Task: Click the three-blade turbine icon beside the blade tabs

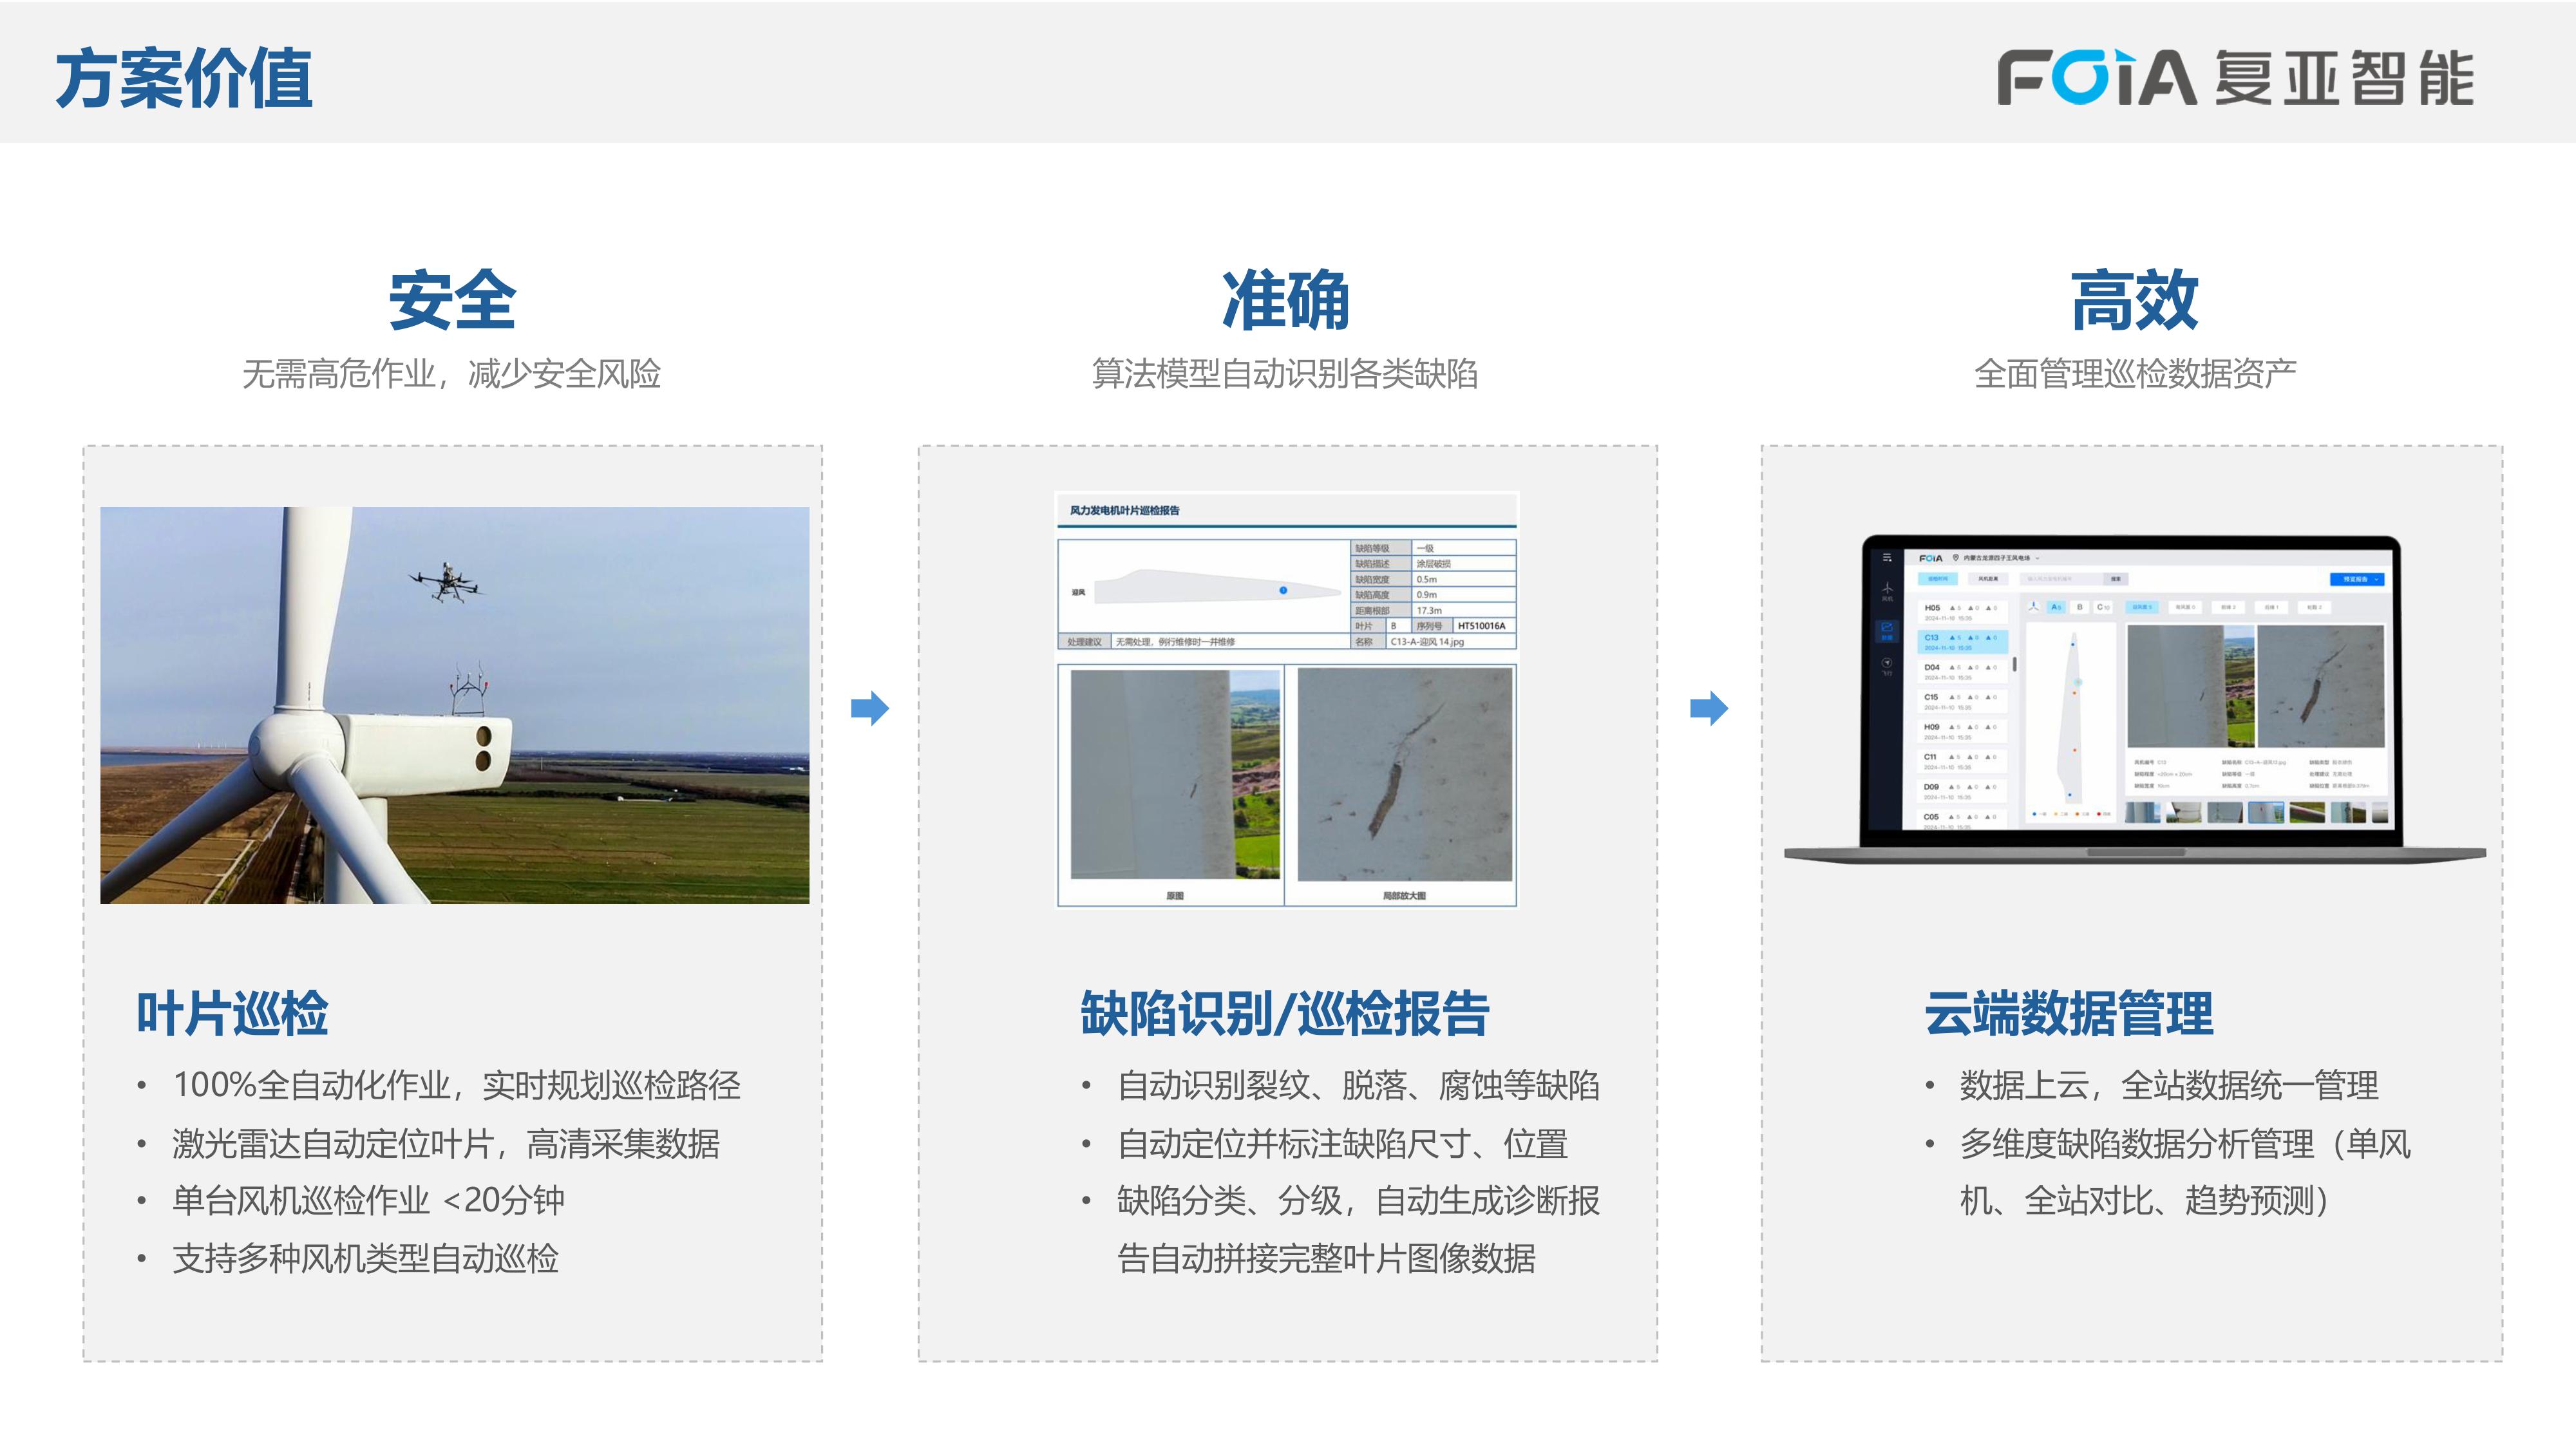Action: pyautogui.click(x=2034, y=607)
